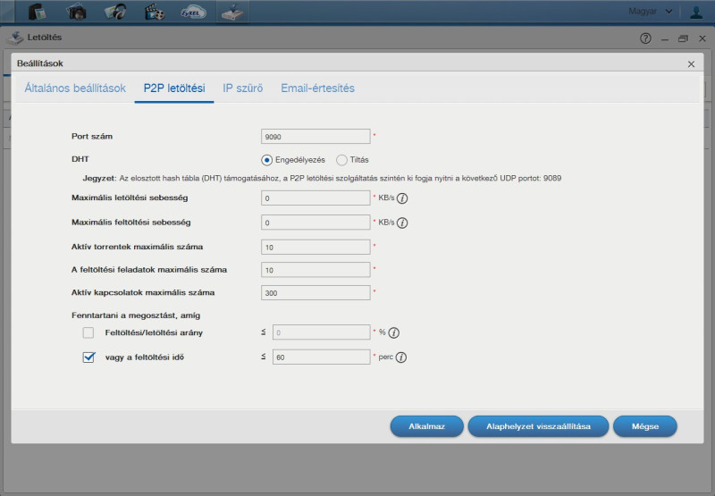Select DHT Engedélyezés radio button

pyautogui.click(x=266, y=160)
